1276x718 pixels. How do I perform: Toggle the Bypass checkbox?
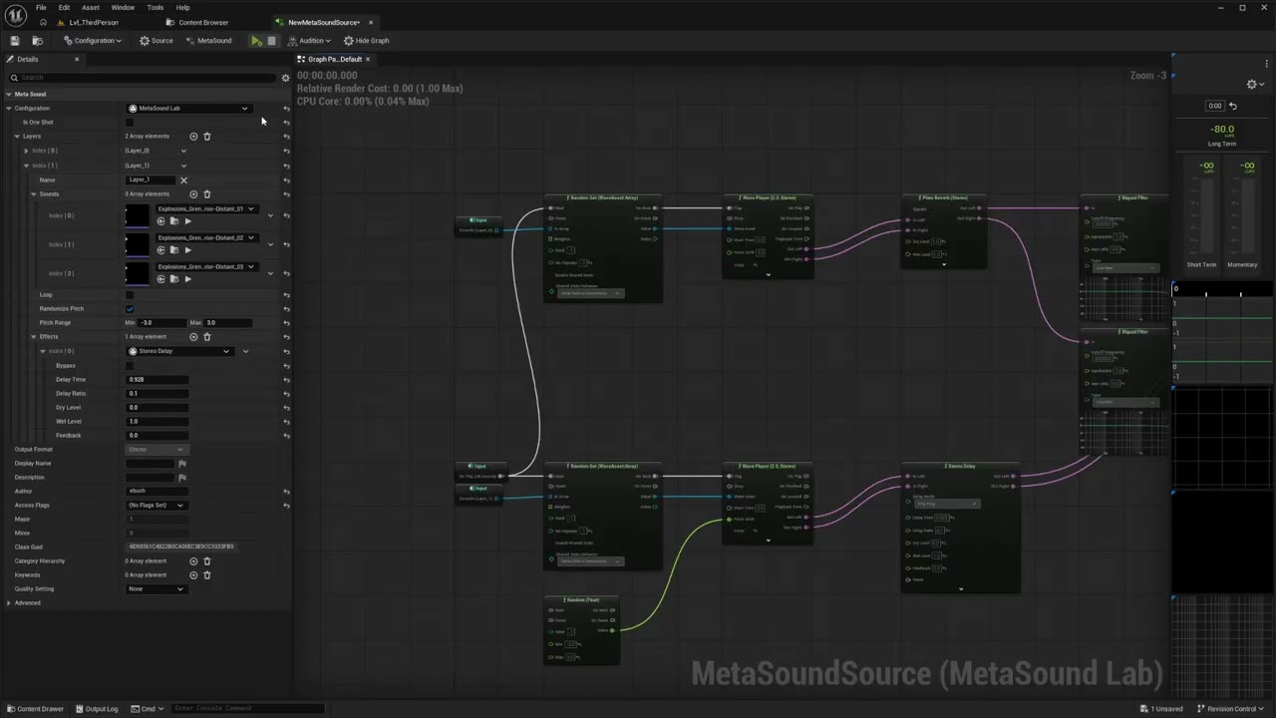(130, 366)
